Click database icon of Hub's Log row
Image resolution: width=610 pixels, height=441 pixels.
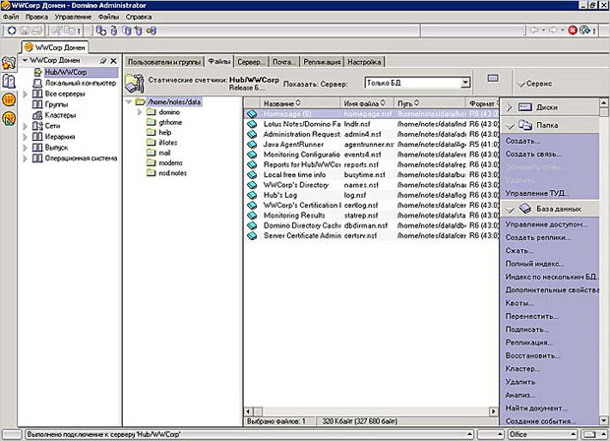[x=252, y=195]
